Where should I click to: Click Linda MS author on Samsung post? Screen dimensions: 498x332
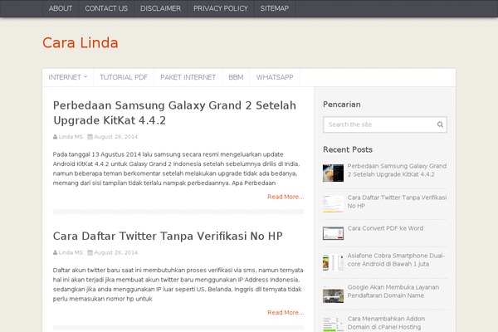click(71, 137)
